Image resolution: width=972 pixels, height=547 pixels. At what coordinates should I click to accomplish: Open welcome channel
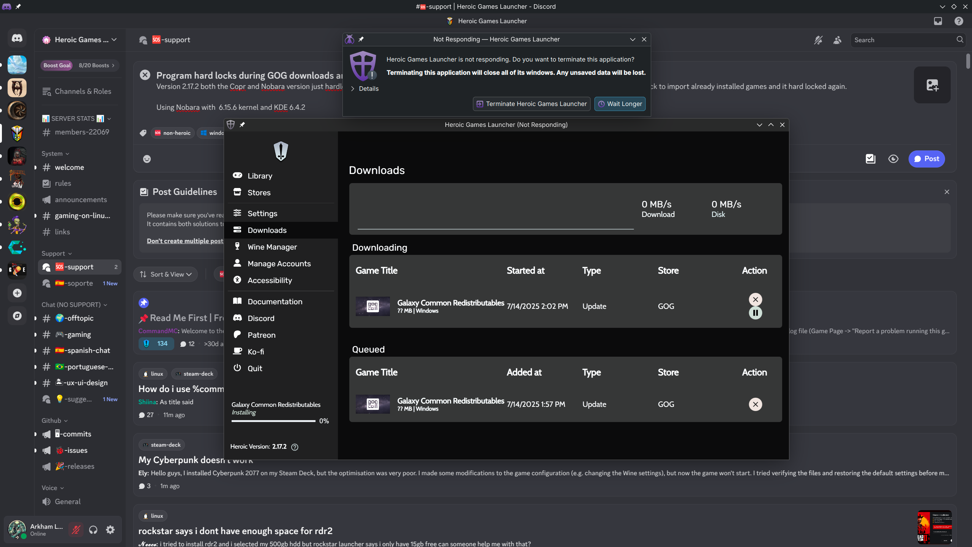79,168
